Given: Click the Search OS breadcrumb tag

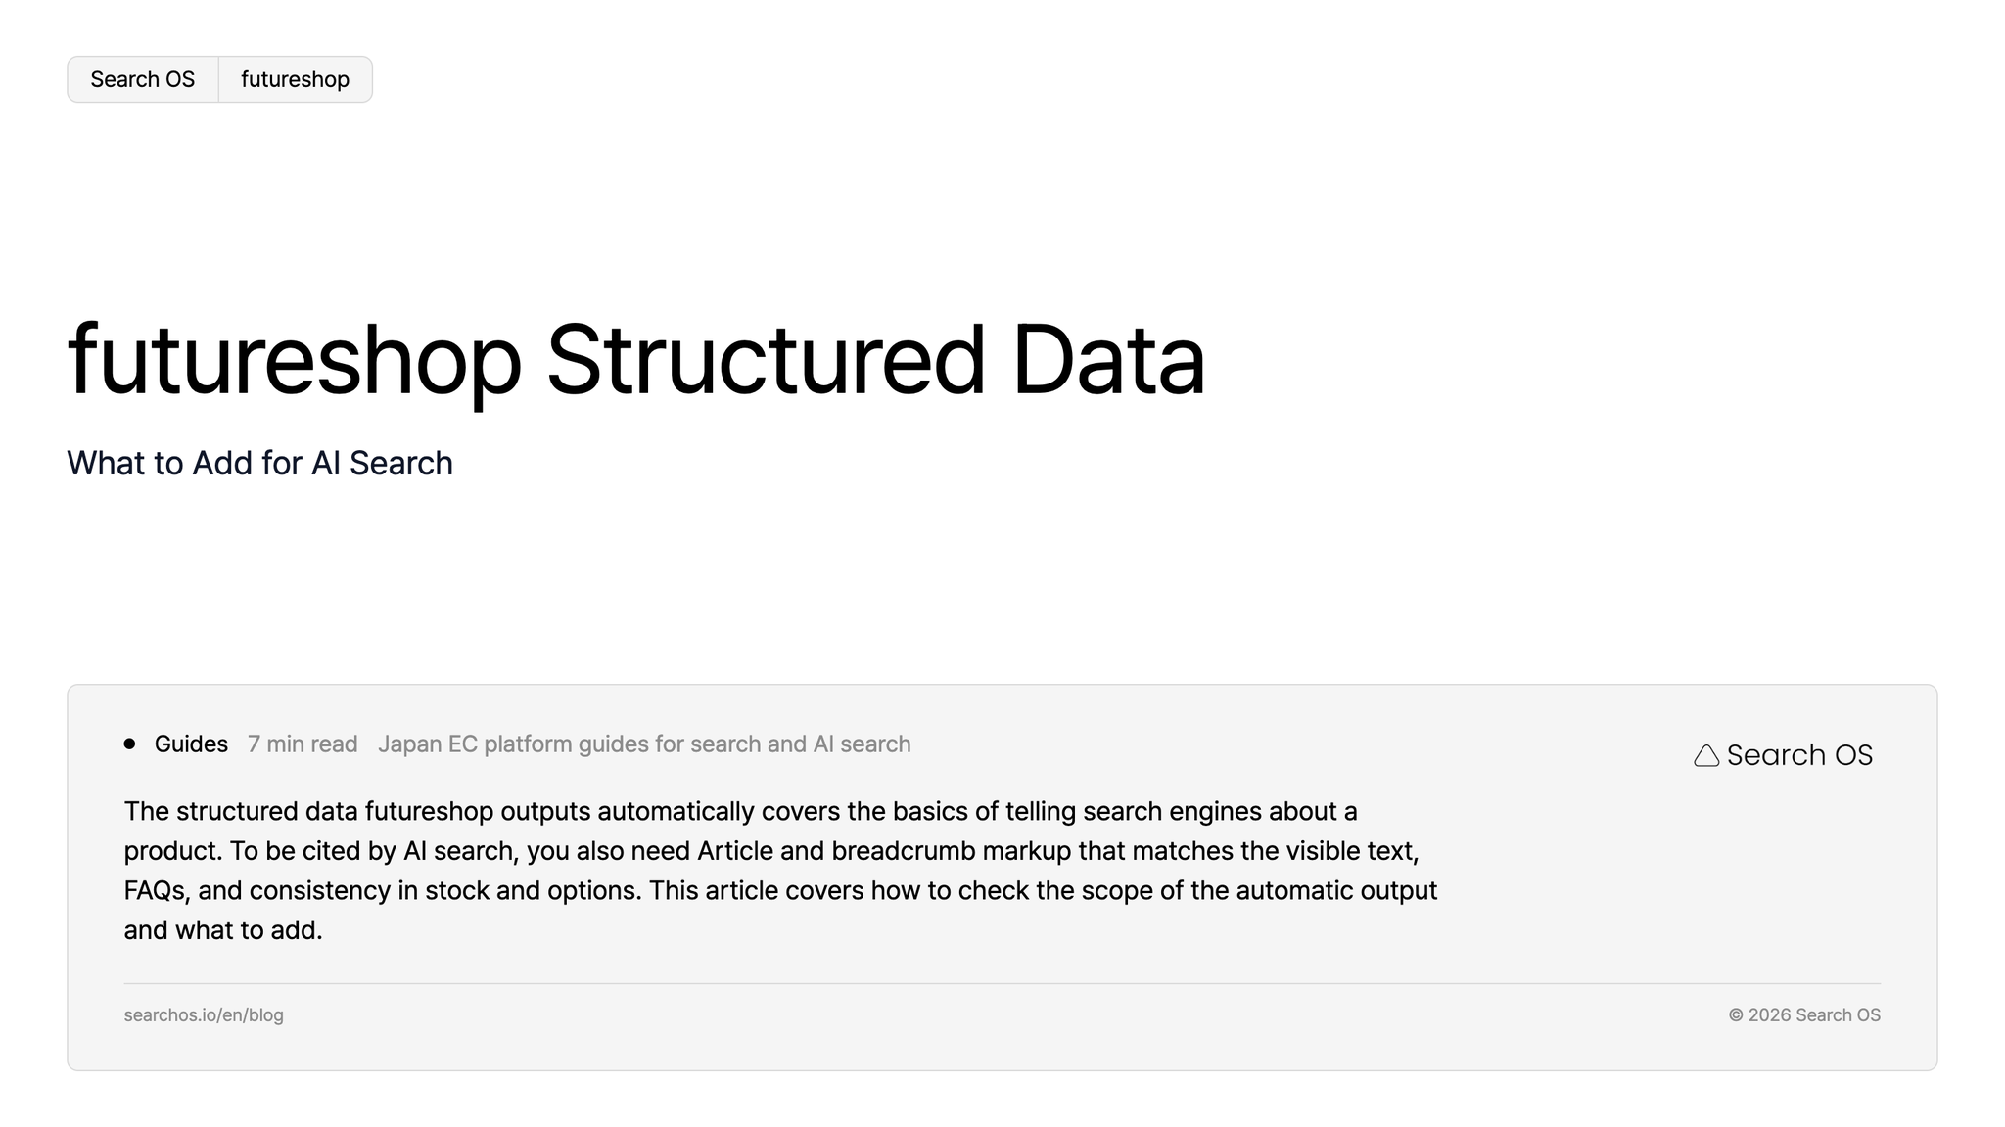Looking at the screenshot, I should 143,79.
